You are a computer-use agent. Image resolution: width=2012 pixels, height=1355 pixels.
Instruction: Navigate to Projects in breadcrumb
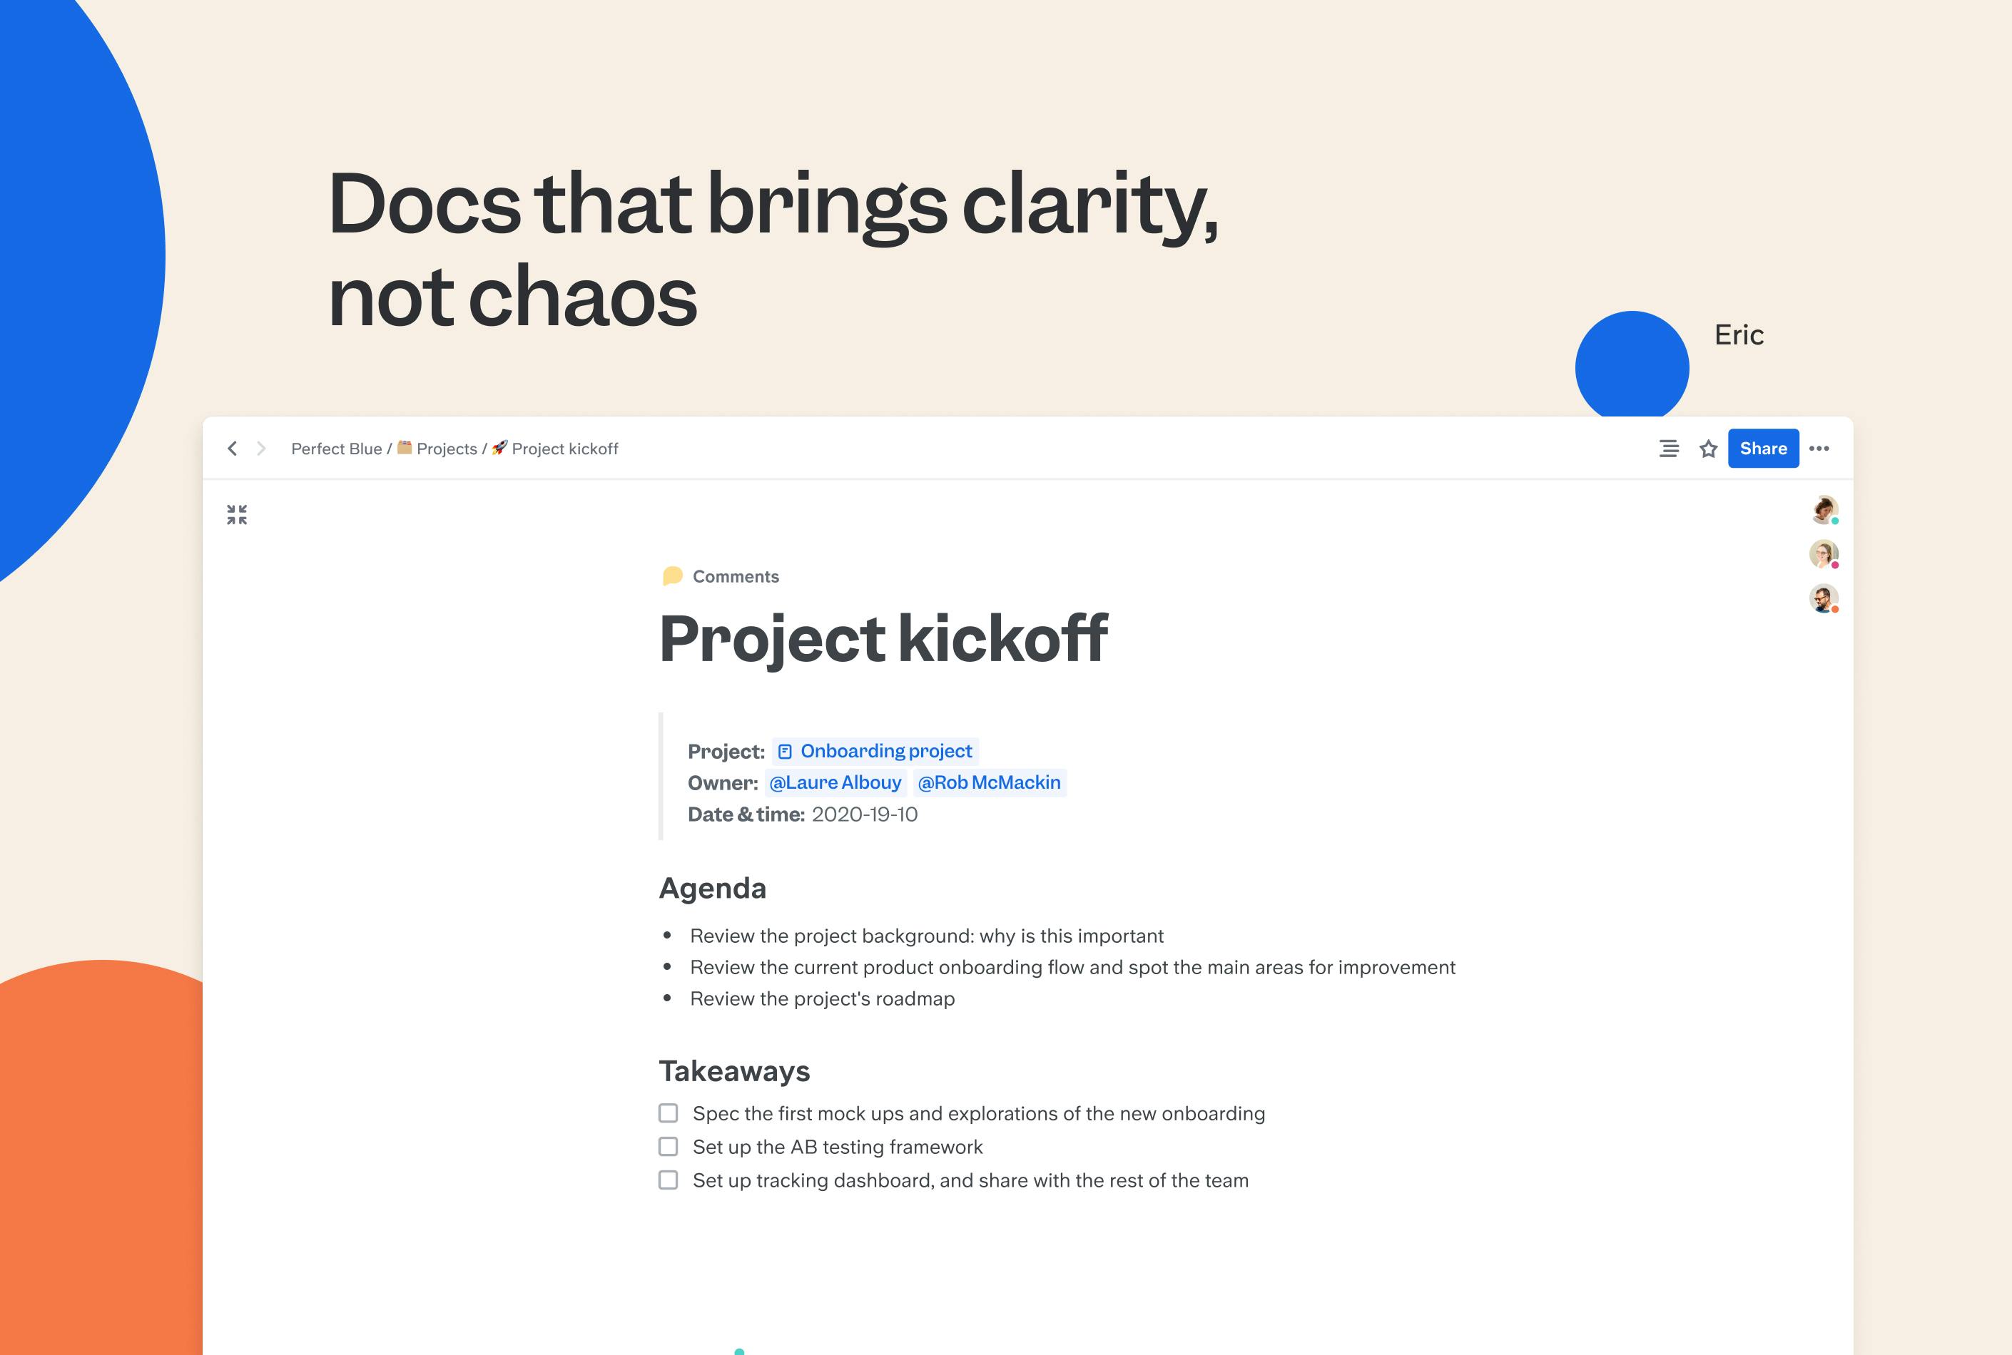coord(447,449)
